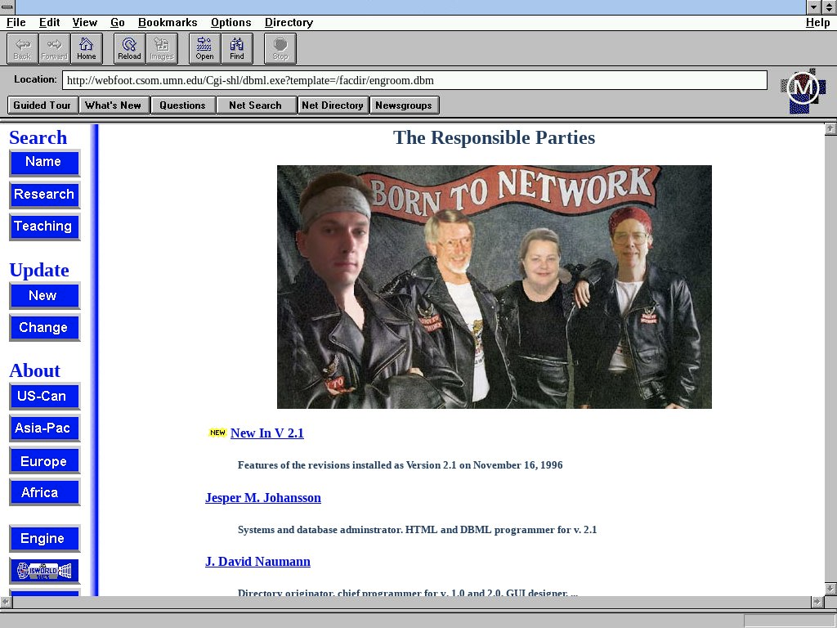837x628 pixels.
Task: Click the Forward navigation icon
Action: point(54,48)
